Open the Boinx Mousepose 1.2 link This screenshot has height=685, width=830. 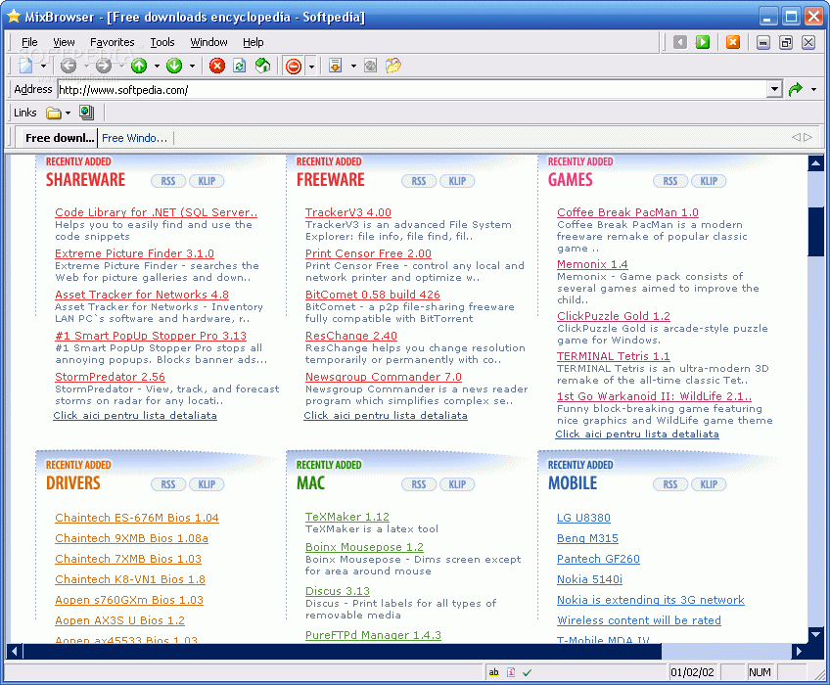pyautogui.click(x=364, y=547)
